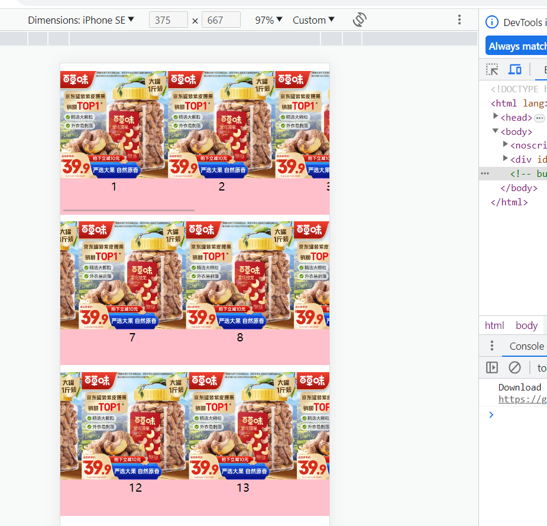Screen dimensions: 547x526
Task: Open the Custom throttling dropdown
Action: [x=313, y=20]
